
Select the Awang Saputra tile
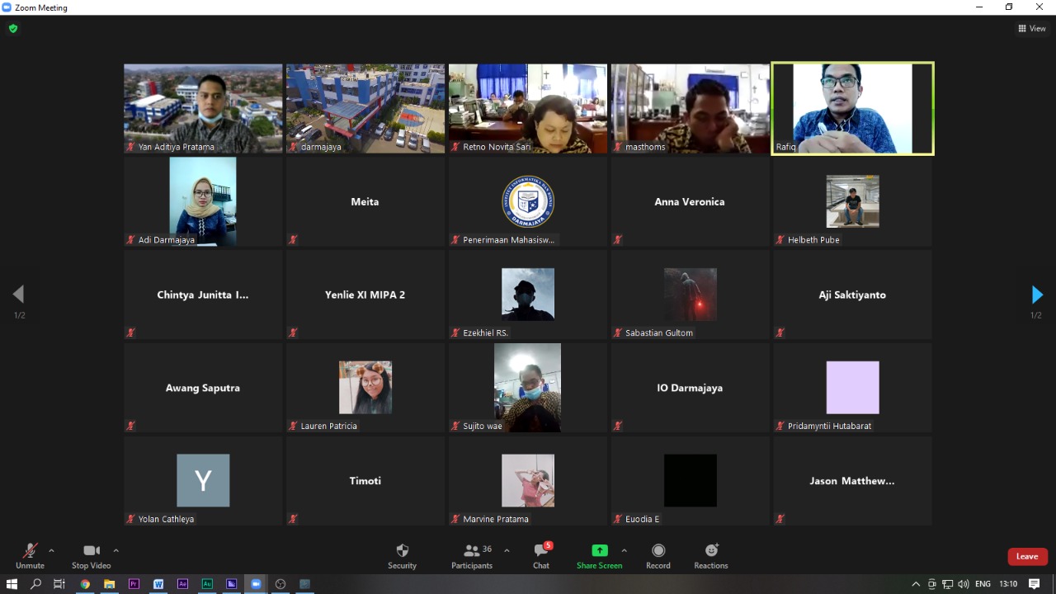[203, 389]
